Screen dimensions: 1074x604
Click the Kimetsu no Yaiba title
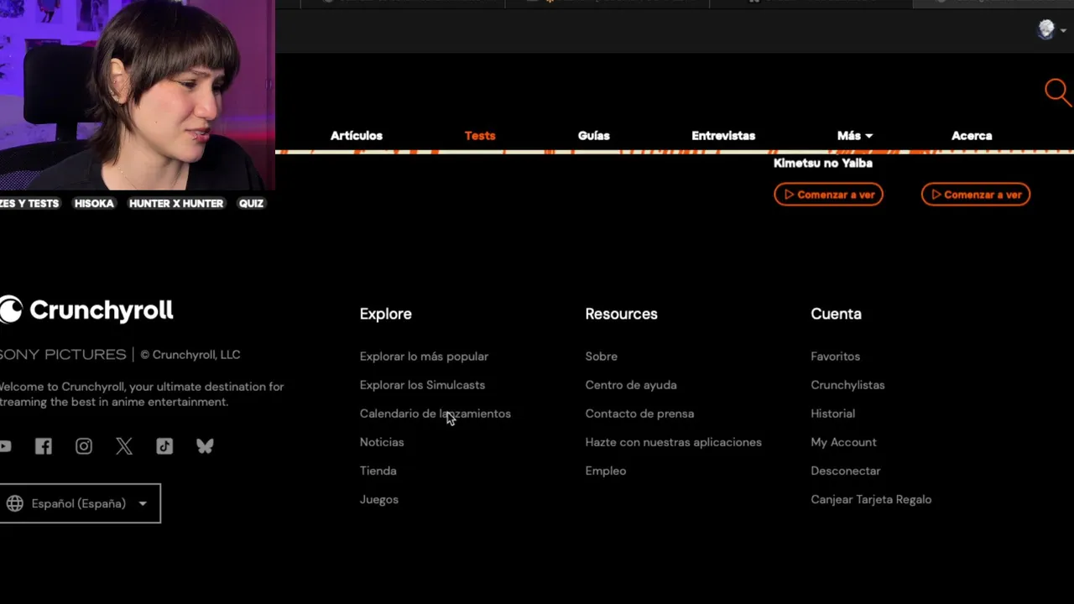click(822, 163)
